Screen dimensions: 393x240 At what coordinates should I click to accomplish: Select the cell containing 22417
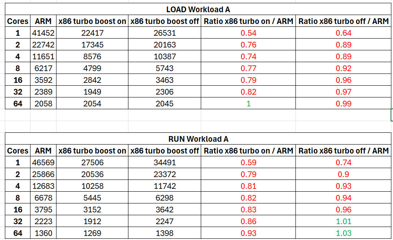pyautogui.click(x=92, y=33)
